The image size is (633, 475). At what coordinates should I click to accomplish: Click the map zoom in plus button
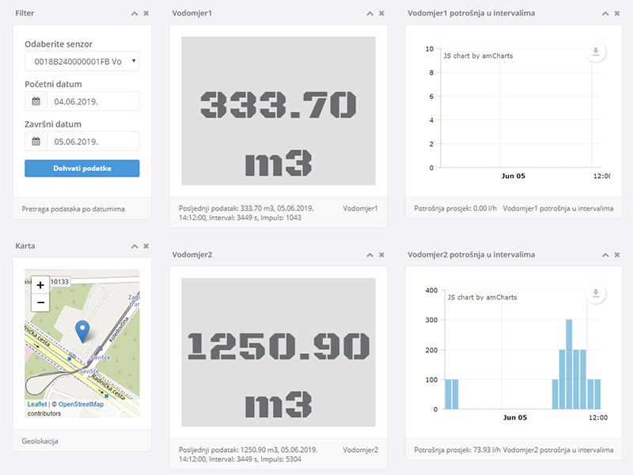click(x=40, y=285)
